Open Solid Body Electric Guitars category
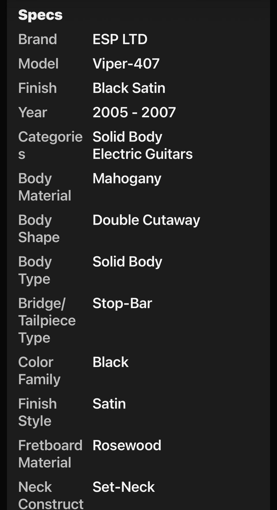Viewport: 277px width, 510px height. [143, 145]
